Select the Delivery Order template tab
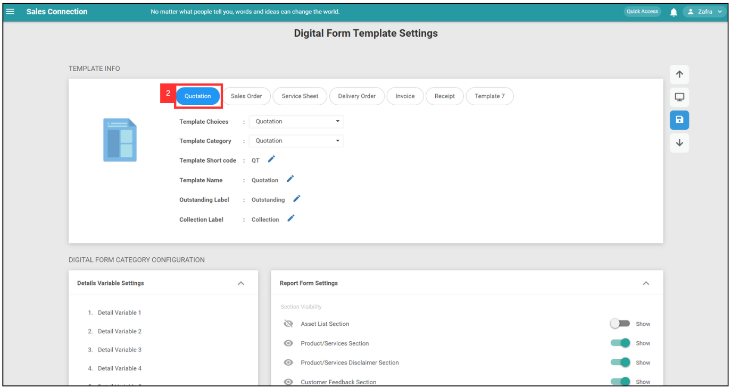 (357, 96)
